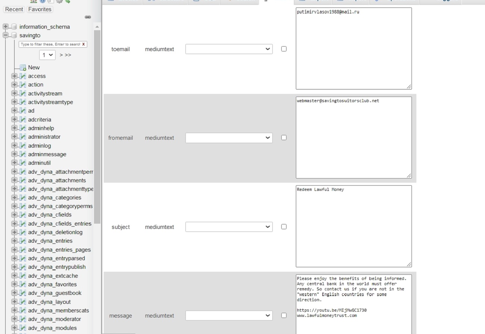This screenshot has height=334, width=485.
Task: Collapse the savingto database tree
Action: (x=6, y=35)
